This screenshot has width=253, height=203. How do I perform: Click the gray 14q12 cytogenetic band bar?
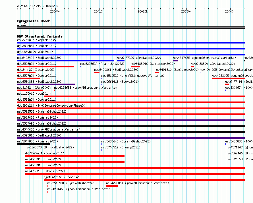click(131, 28)
